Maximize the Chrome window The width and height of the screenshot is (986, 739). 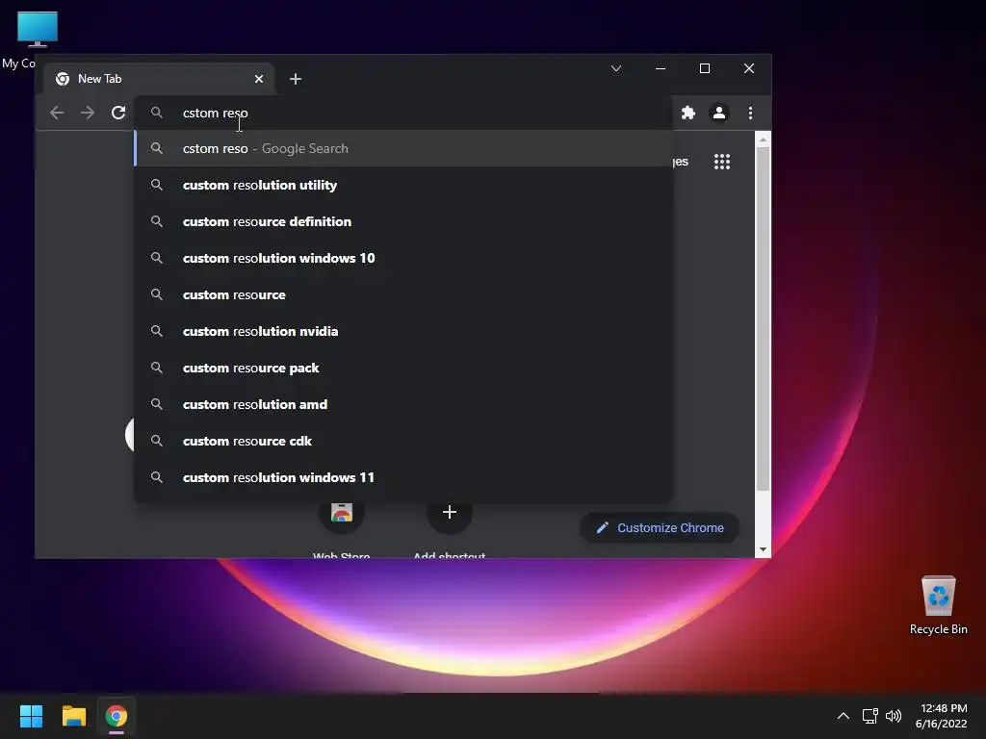[705, 68]
